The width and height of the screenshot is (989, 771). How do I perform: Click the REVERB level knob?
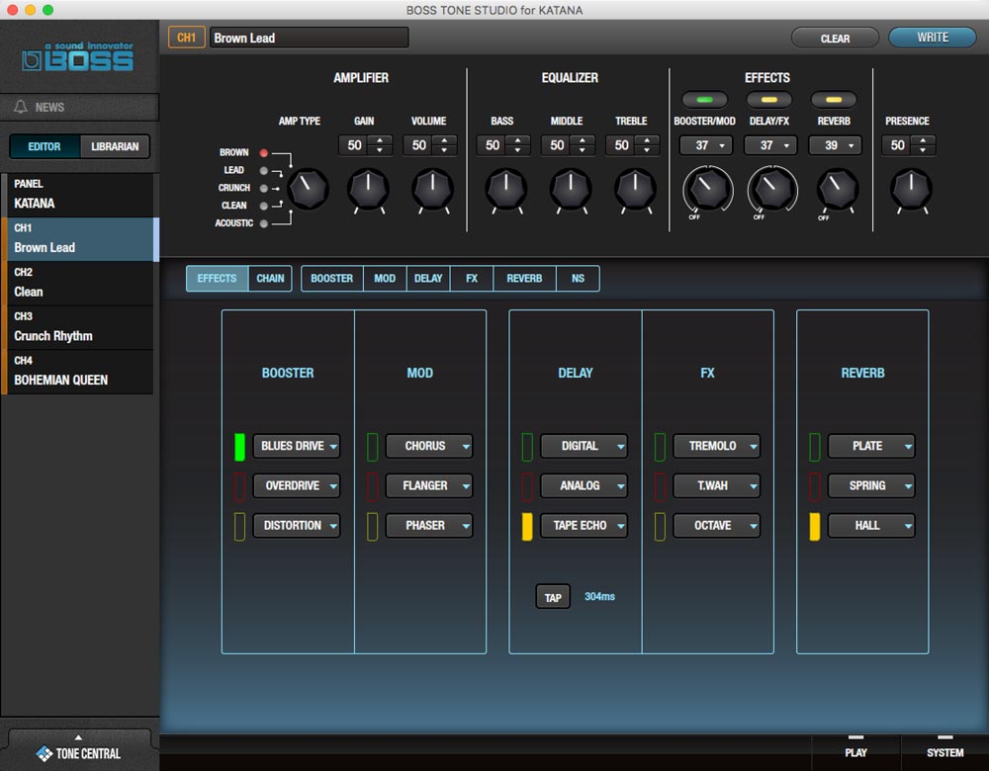(x=837, y=190)
